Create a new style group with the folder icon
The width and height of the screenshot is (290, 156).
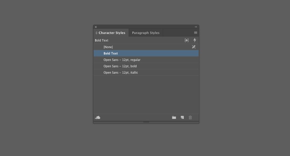(174, 118)
